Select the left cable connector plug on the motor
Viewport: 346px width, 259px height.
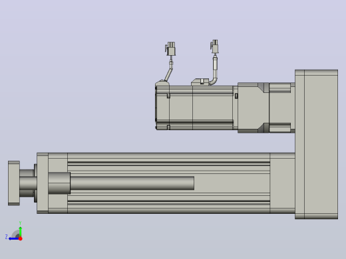170,48
